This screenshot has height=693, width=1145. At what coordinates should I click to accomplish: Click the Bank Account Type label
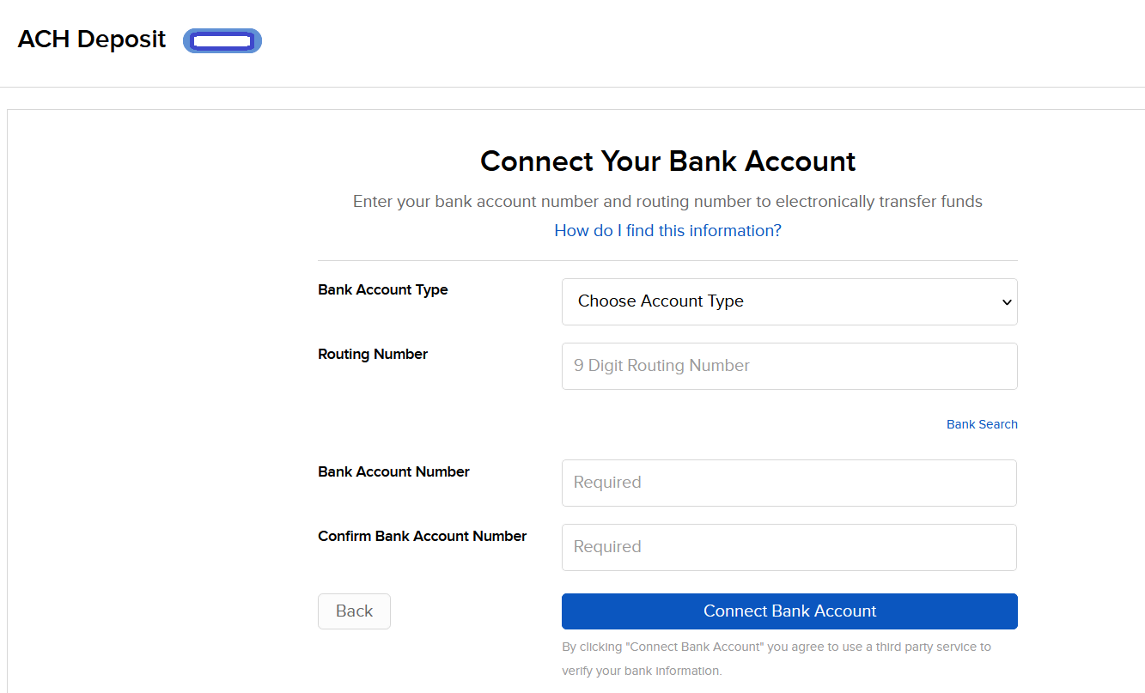tap(383, 289)
